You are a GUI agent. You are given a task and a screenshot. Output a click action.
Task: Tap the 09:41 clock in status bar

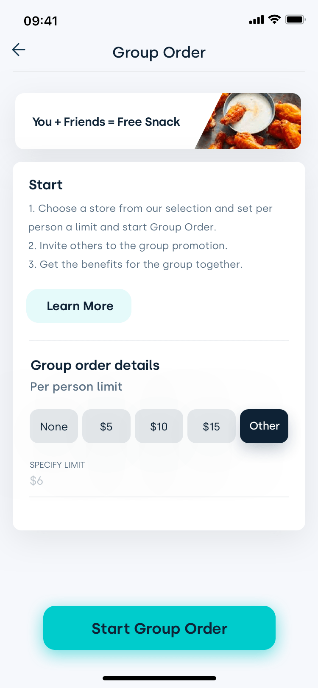click(x=41, y=21)
